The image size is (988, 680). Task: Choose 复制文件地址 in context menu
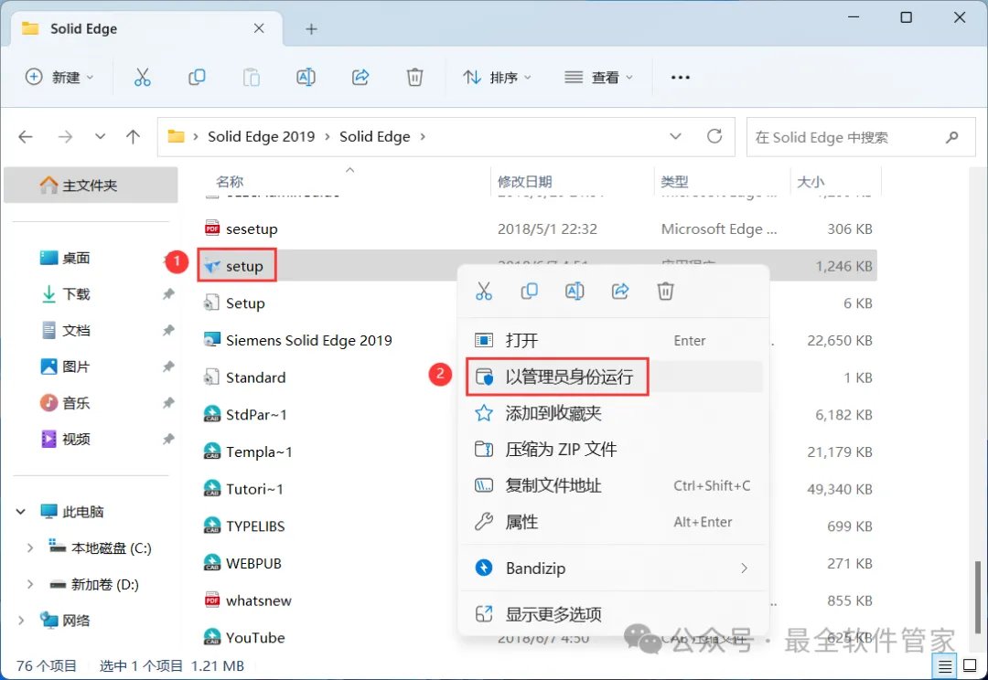[x=613, y=486]
